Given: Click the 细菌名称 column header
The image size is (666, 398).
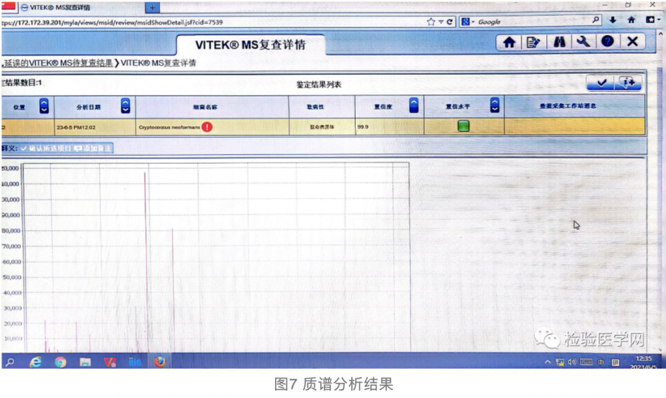Looking at the screenshot, I should 212,107.
